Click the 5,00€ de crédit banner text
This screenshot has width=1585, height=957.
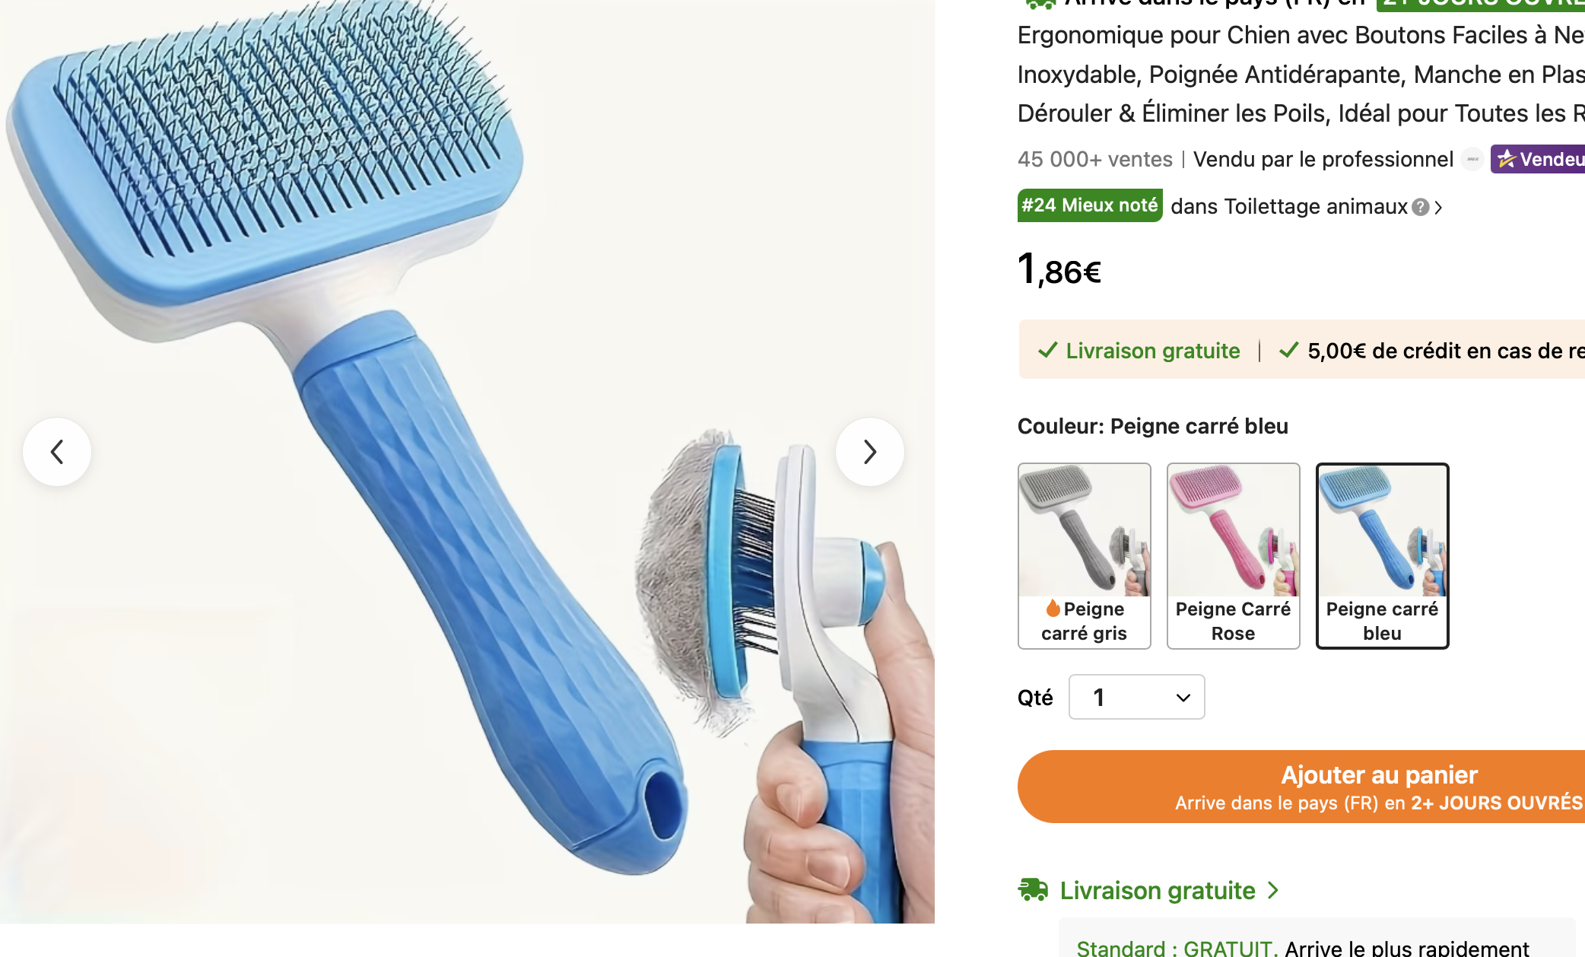point(1446,351)
